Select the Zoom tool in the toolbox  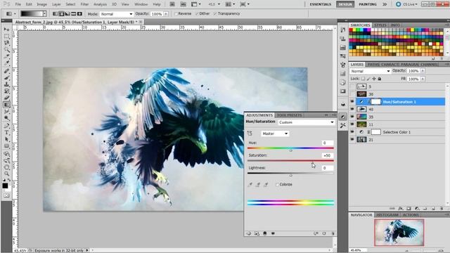[6, 174]
